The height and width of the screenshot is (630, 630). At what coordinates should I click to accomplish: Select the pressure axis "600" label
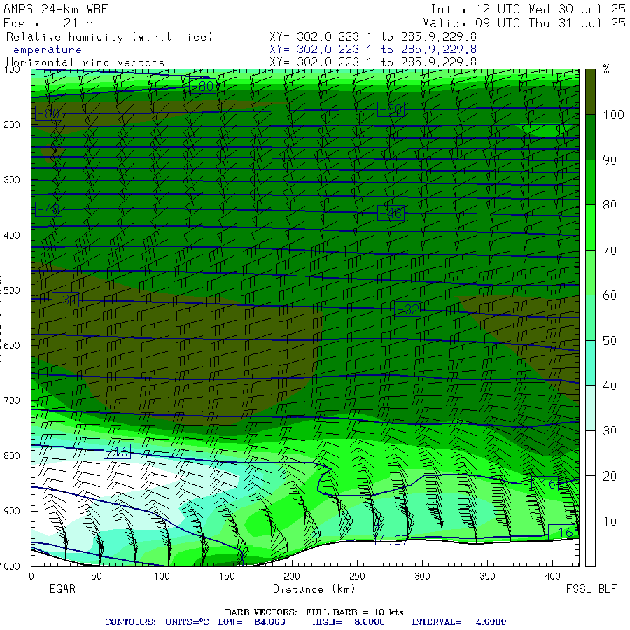pos(12,345)
